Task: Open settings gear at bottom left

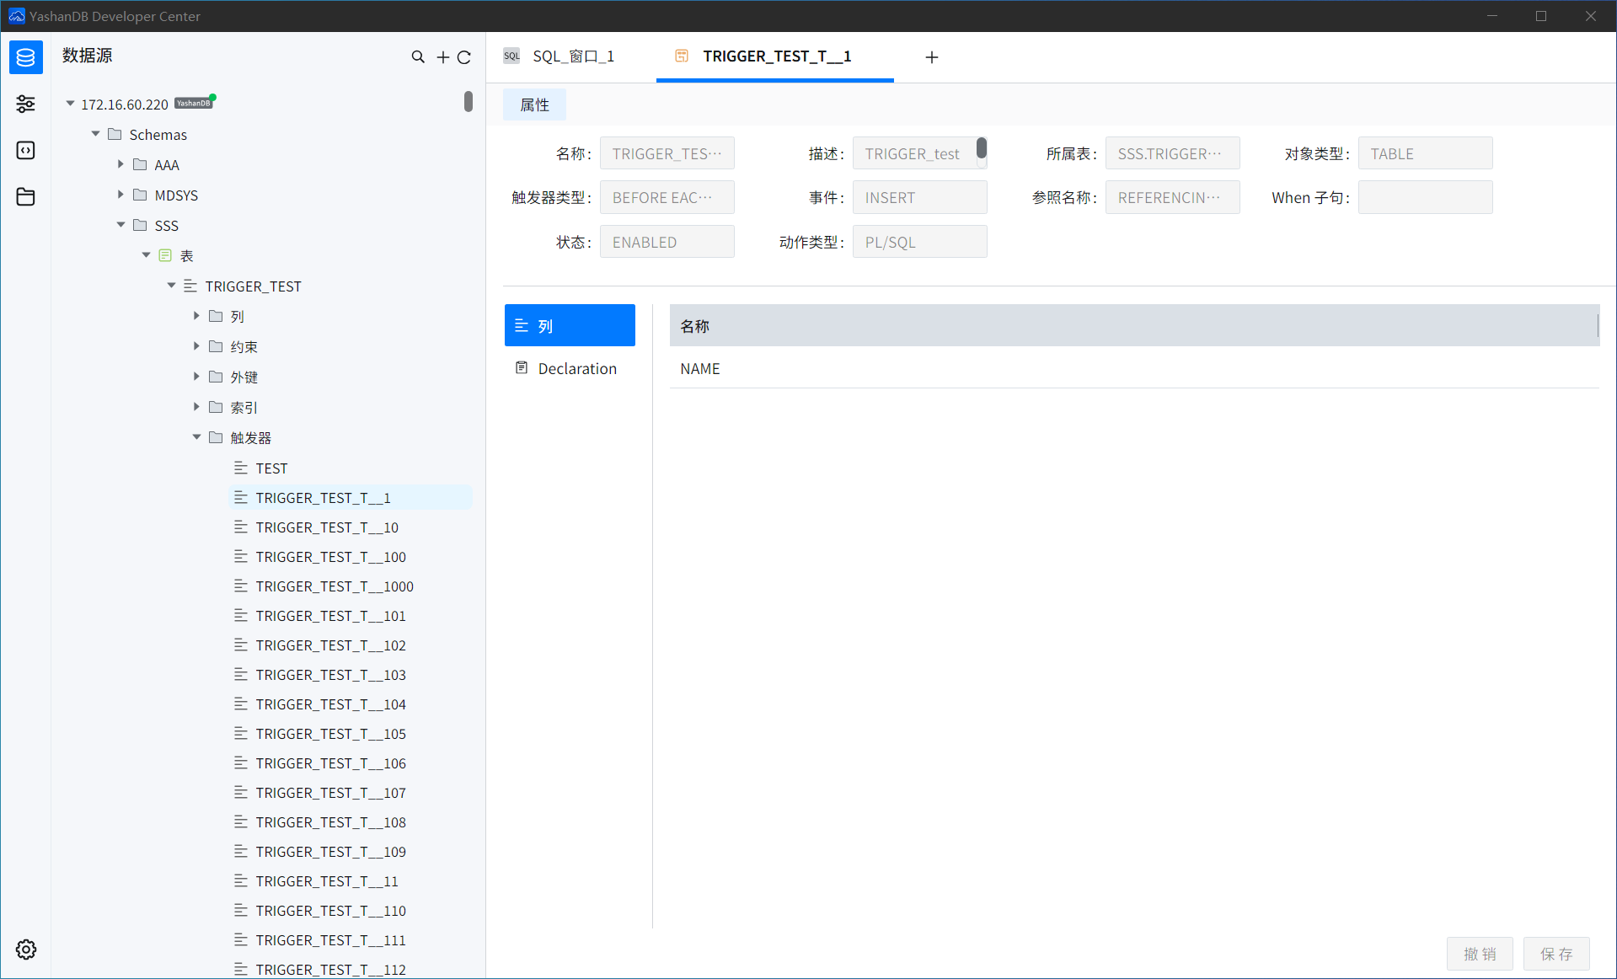Action: (25, 950)
